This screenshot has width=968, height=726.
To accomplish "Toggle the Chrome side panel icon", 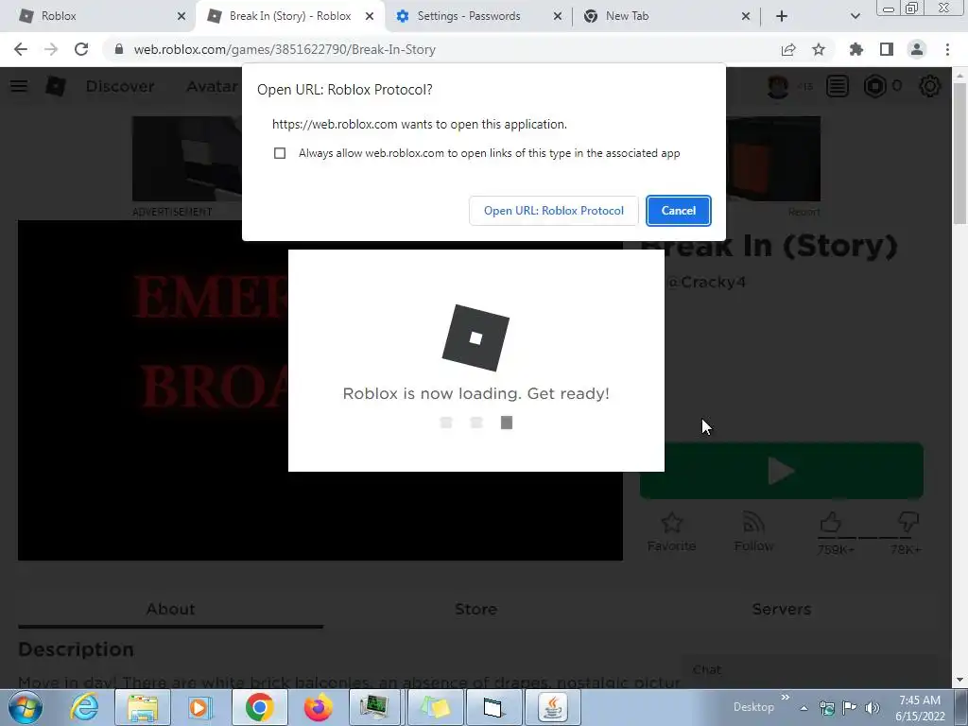I will (887, 49).
